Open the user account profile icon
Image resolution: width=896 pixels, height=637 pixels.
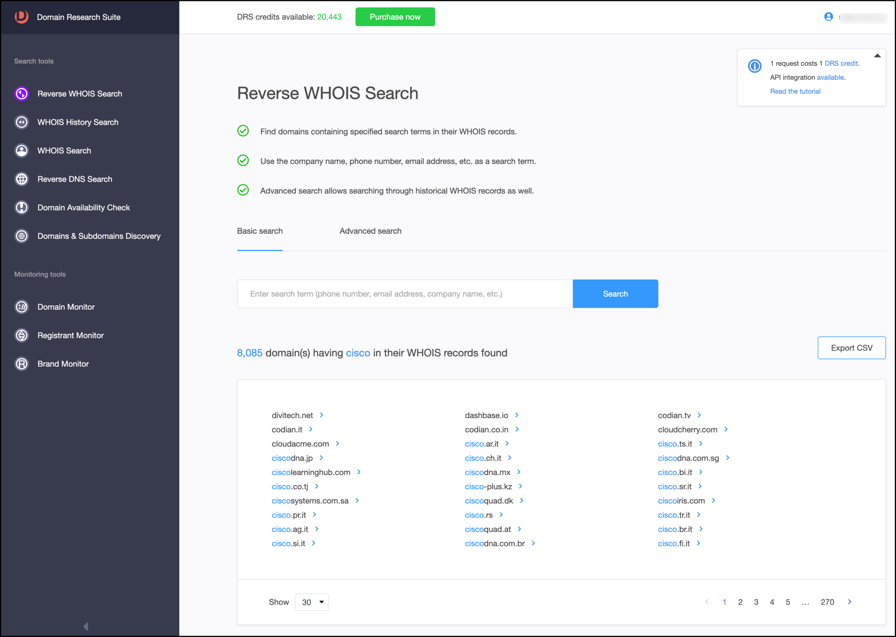tap(828, 17)
